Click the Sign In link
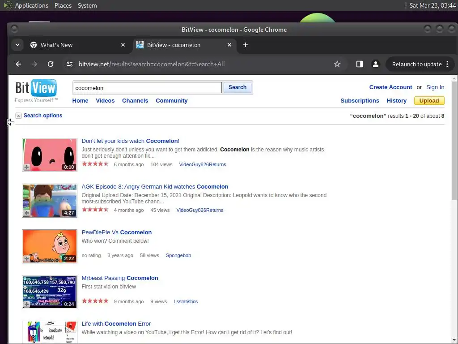 click(x=435, y=87)
